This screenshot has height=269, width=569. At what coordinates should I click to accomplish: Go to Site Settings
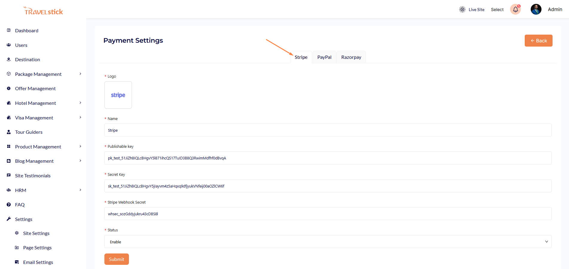36,233
